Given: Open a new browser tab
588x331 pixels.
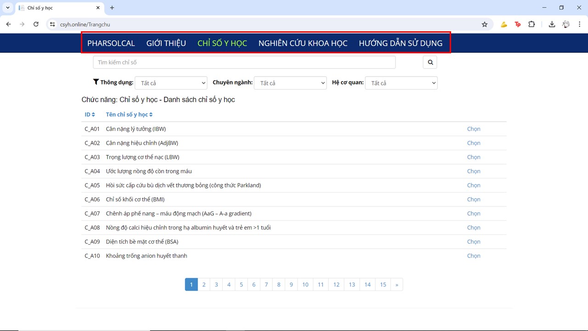Looking at the screenshot, I should point(112,8).
